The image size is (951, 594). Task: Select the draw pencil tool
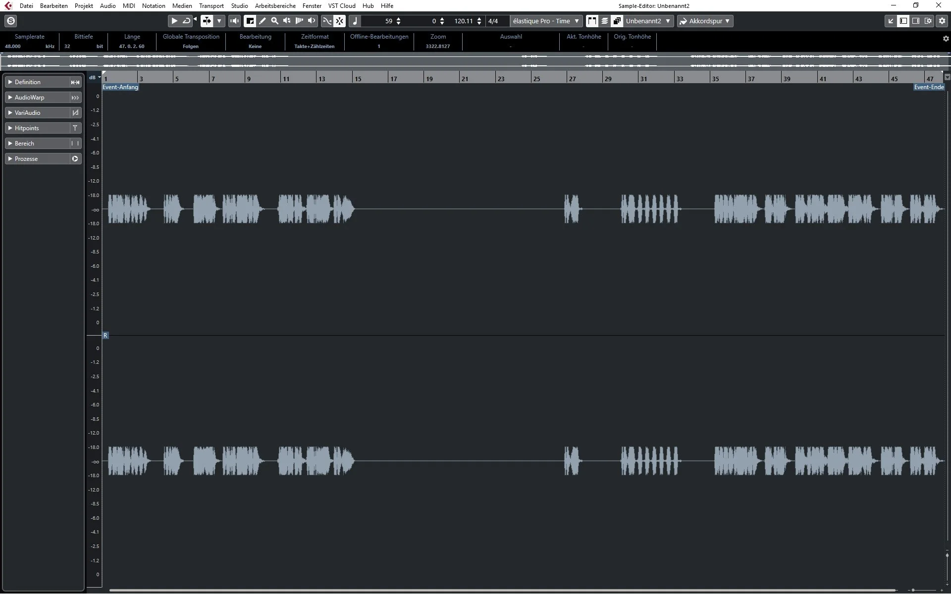tap(263, 21)
